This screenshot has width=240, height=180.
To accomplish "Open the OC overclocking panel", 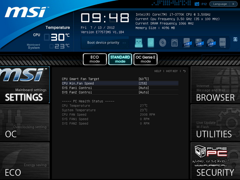I will tap(25, 123).
